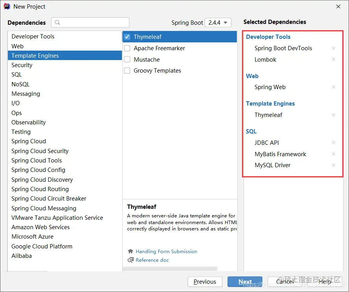Select Spring Cloud Discovery category

(x=65, y=179)
